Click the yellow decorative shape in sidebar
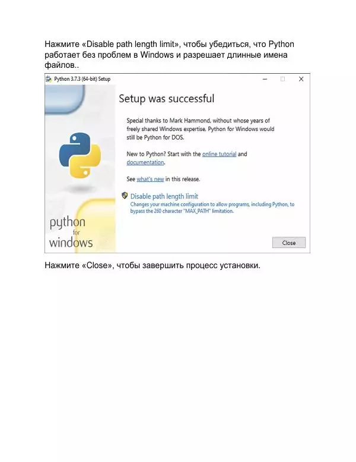This screenshot has height=462, width=356. (94, 225)
